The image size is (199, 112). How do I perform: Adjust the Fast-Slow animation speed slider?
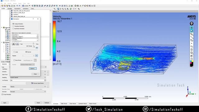click(x=34, y=44)
